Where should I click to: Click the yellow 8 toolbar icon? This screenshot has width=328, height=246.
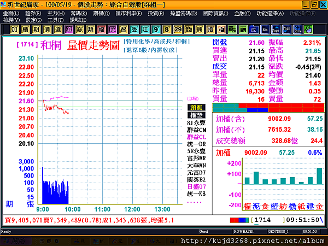pos(167,30)
